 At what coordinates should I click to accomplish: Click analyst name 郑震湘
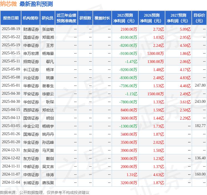coord(48,37)
